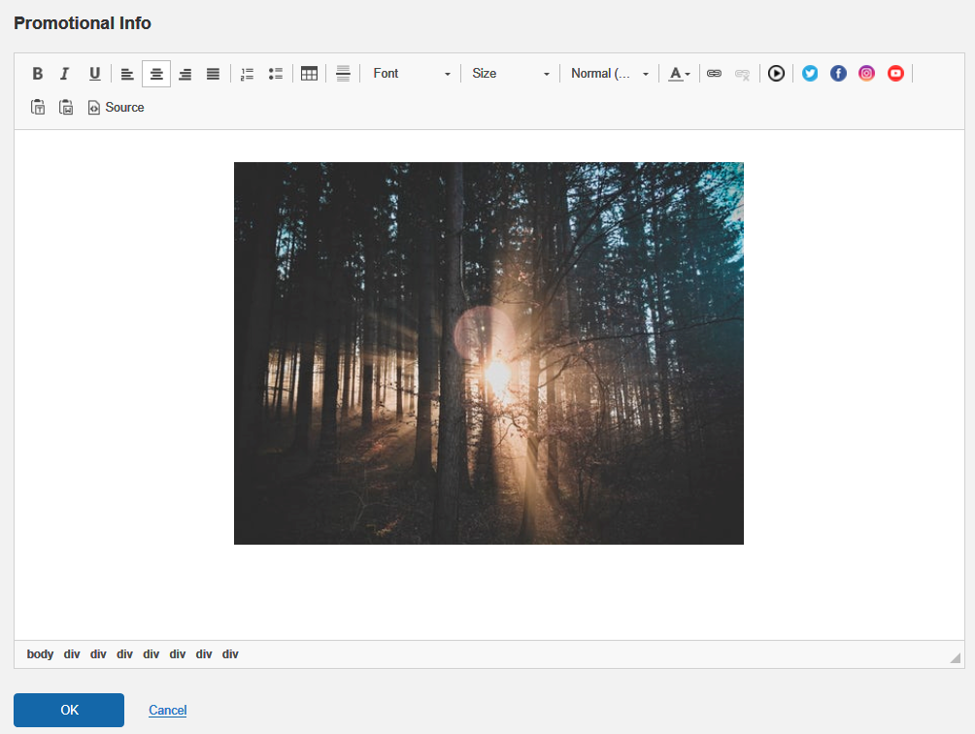The width and height of the screenshot is (975, 734).
Task: Insert a table into the editor
Action: pyautogui.click(x=309, y=74)
